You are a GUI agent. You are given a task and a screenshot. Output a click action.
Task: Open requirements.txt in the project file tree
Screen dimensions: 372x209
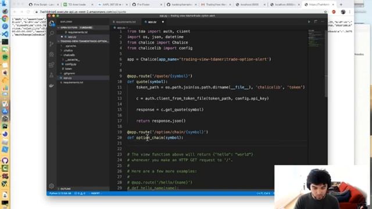pos(73,82)
